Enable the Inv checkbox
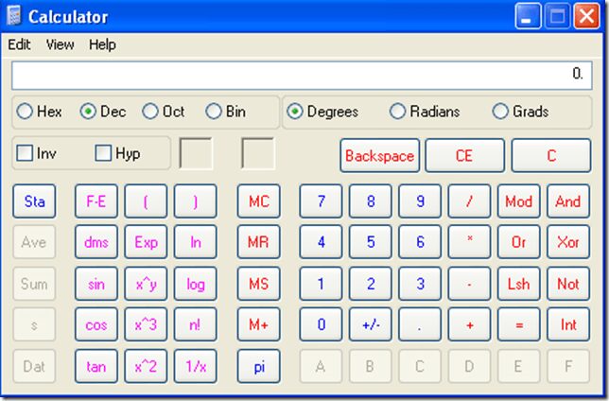609x401 pixels. click(26, 153)
